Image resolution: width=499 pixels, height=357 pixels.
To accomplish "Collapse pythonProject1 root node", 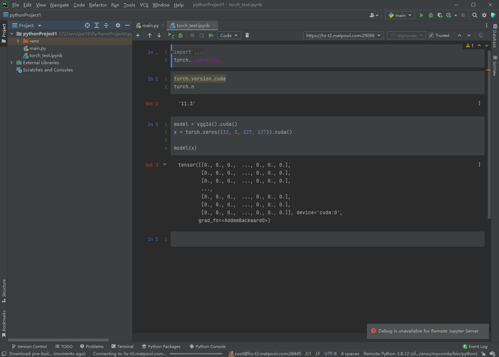I will pos(12,34).
